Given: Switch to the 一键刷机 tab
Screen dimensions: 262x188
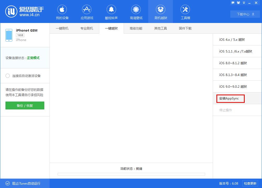Looking at the screenshot, I should point(62,28).
